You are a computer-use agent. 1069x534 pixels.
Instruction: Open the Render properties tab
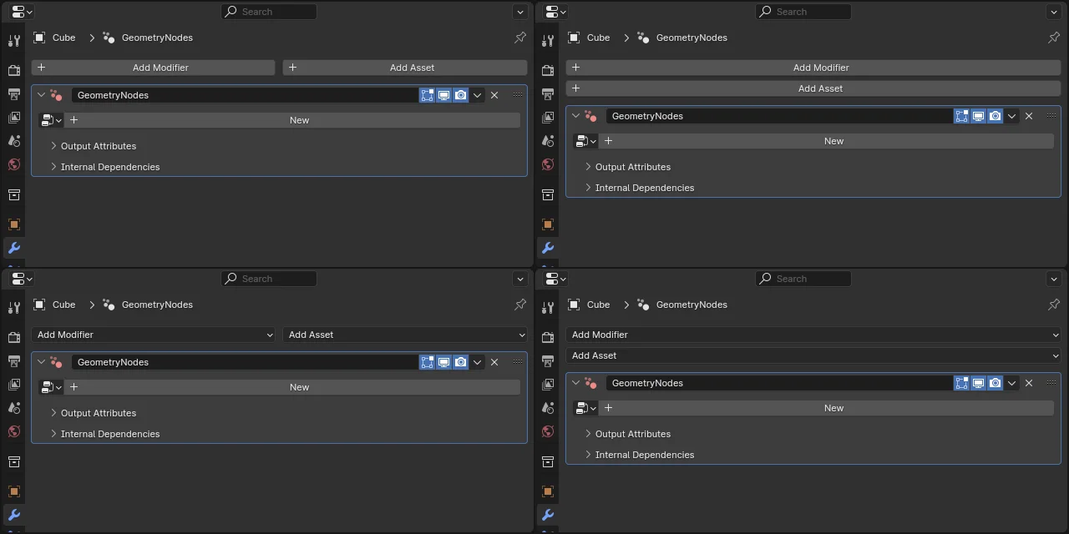(13, 70)
